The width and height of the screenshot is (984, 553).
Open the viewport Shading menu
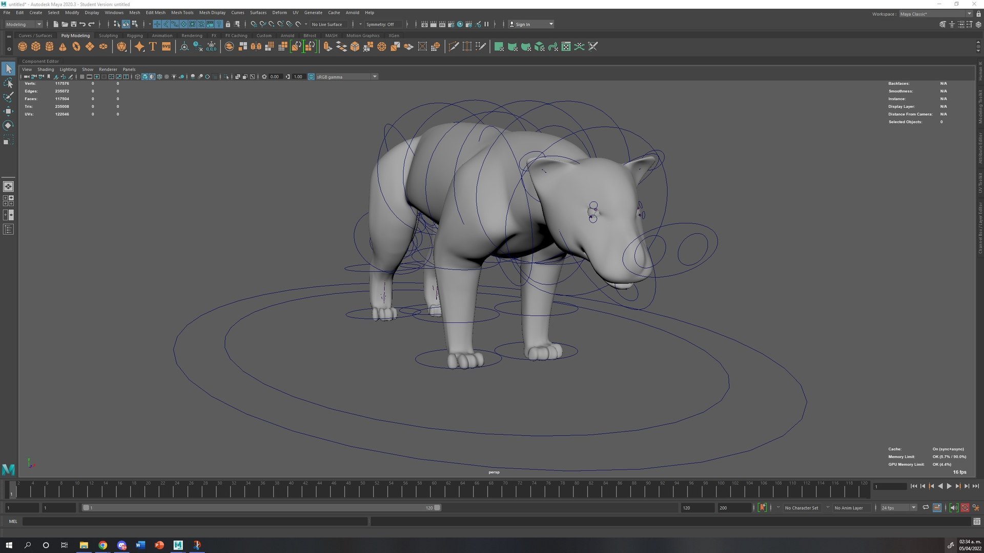(x=46, y=69)
